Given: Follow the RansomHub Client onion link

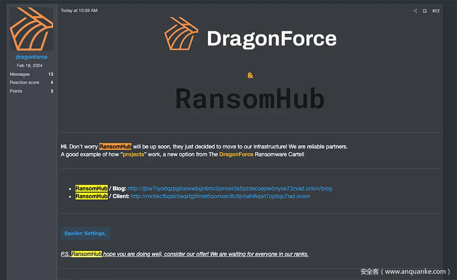Looking at the screenshot, I should pyautogui.click(x=220, y=196).
